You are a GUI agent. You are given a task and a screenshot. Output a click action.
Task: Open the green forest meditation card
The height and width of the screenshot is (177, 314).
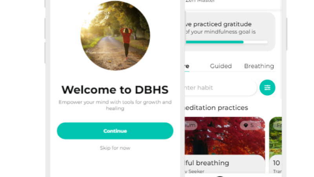(x=276, y=145)
